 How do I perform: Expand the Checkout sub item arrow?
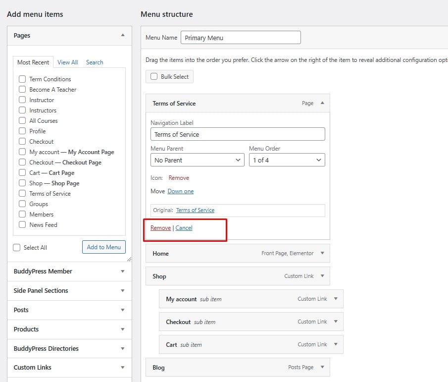click(x=336, y=322)
